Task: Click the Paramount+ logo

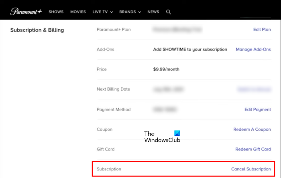Action: pyautogui.click(x=26, y=12)
